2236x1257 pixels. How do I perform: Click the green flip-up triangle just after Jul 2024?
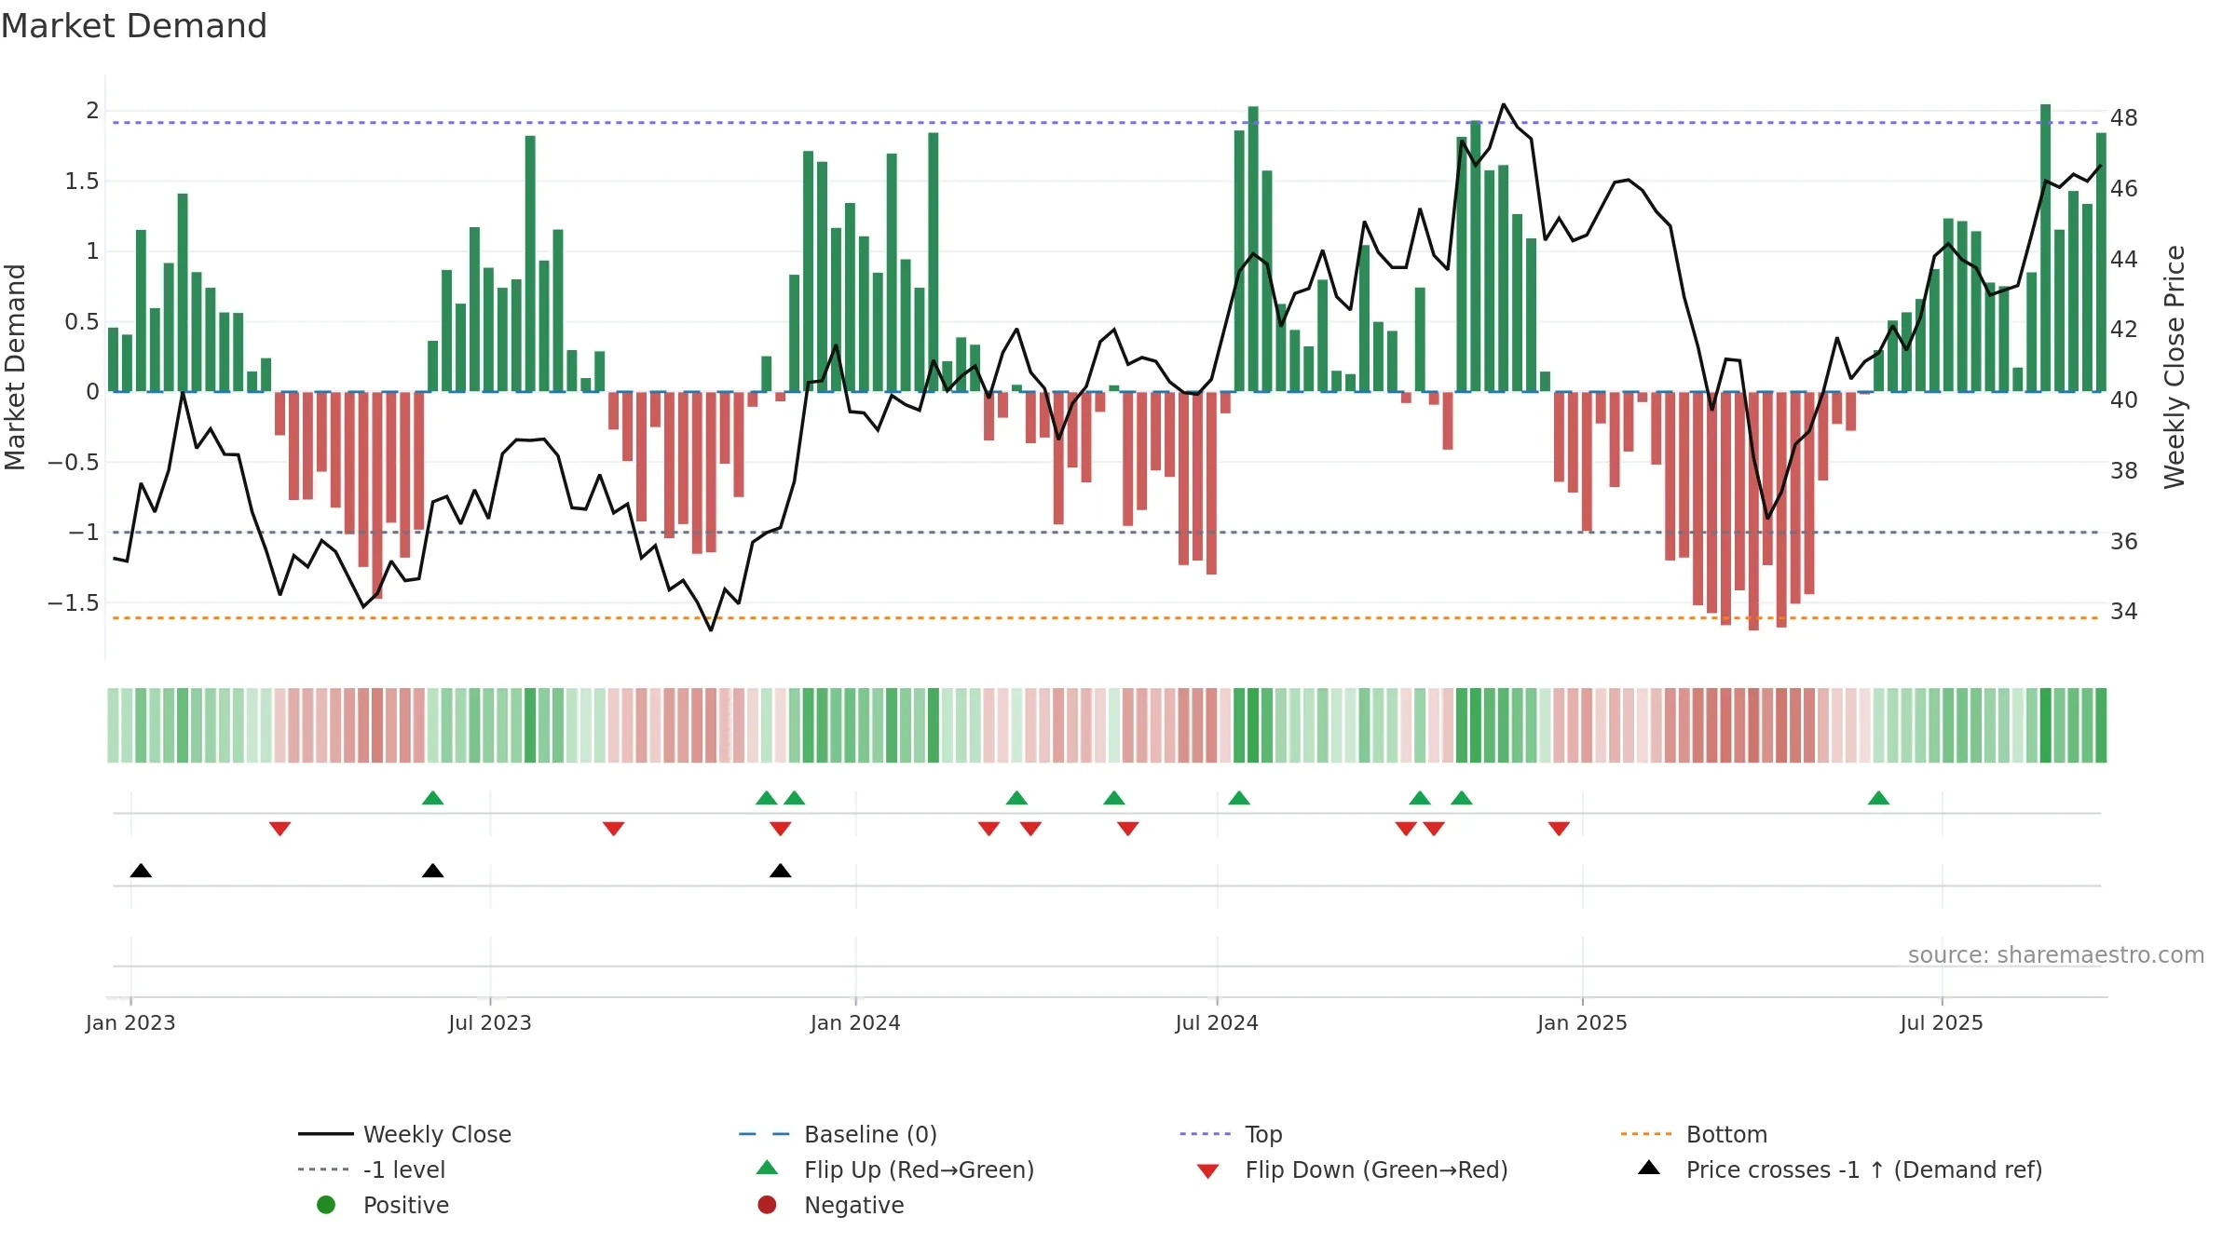[x=1239, y=798]
